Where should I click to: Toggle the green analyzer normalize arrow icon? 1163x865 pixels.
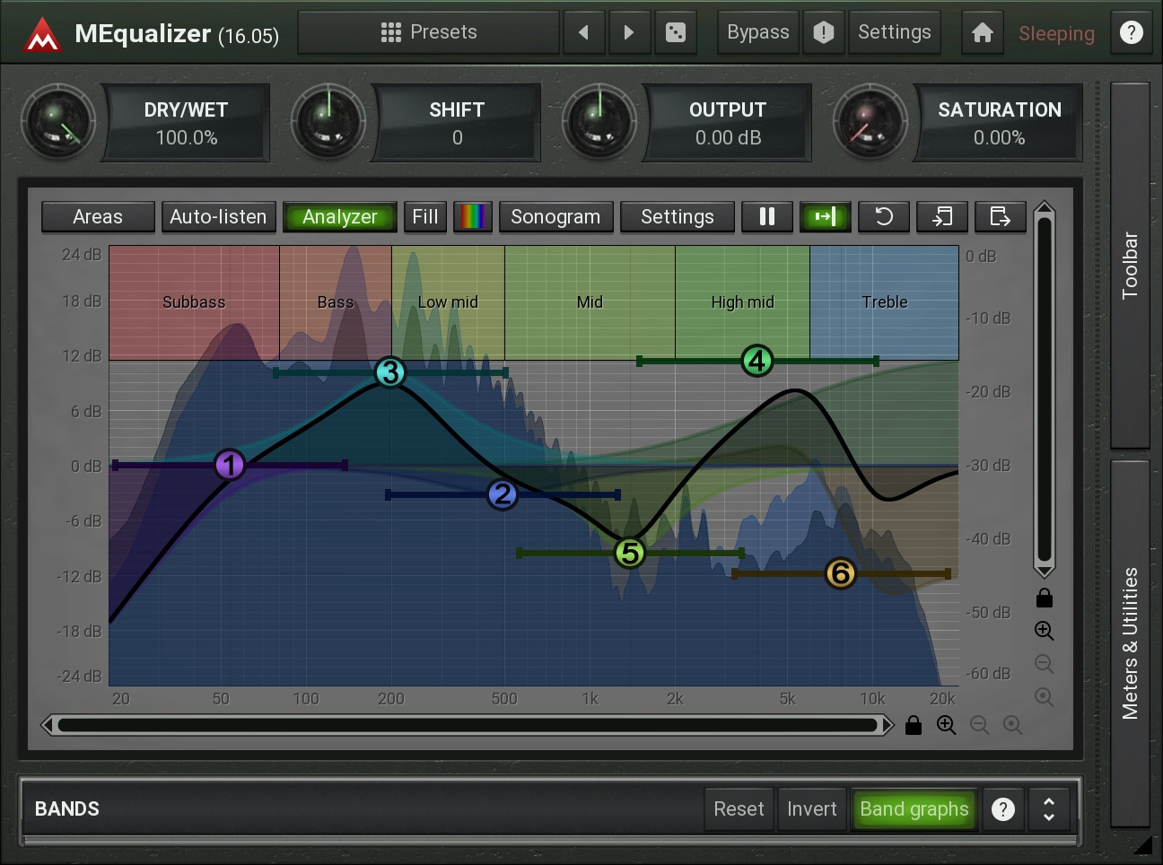pyautogui.click(x=825, y=216)
